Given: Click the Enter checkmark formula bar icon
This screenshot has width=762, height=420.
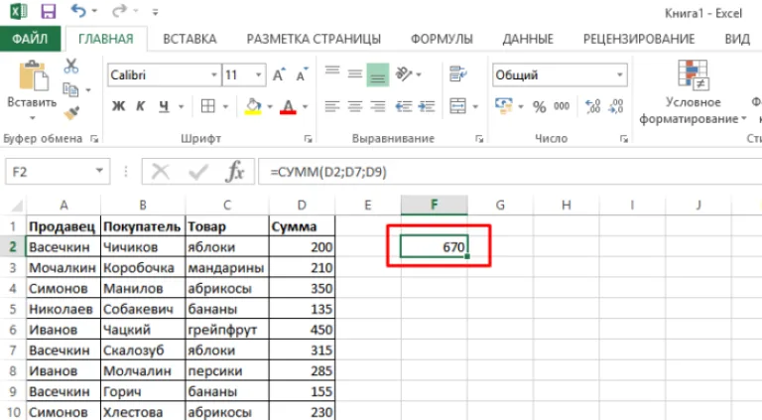Looking at the screenshot, I should pos(197,172).
